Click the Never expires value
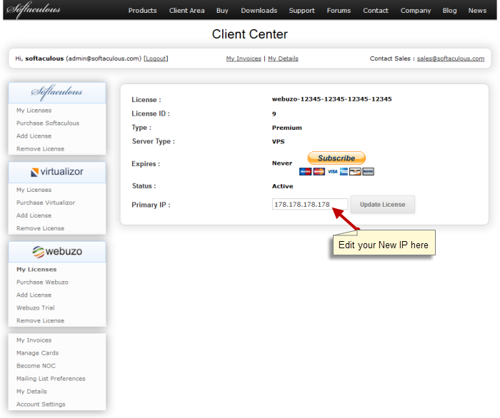 [x=282, y=163]
